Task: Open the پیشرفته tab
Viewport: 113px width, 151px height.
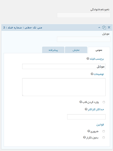Action: tap(53, 50)
